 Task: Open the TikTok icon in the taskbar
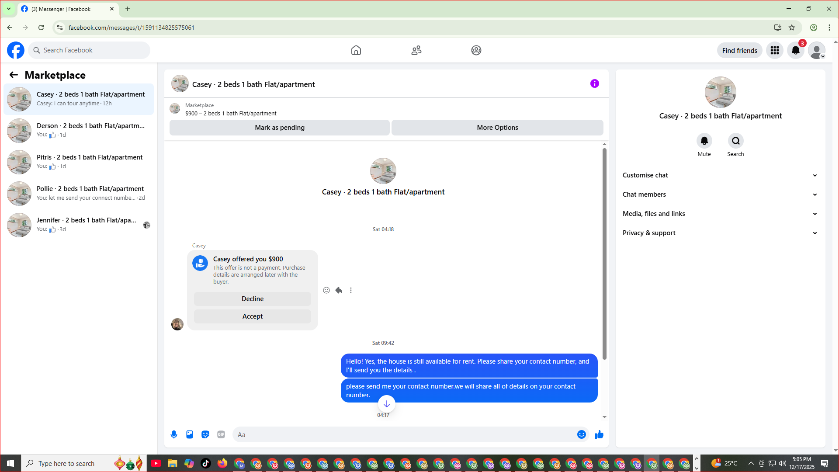tap(206, 463)
